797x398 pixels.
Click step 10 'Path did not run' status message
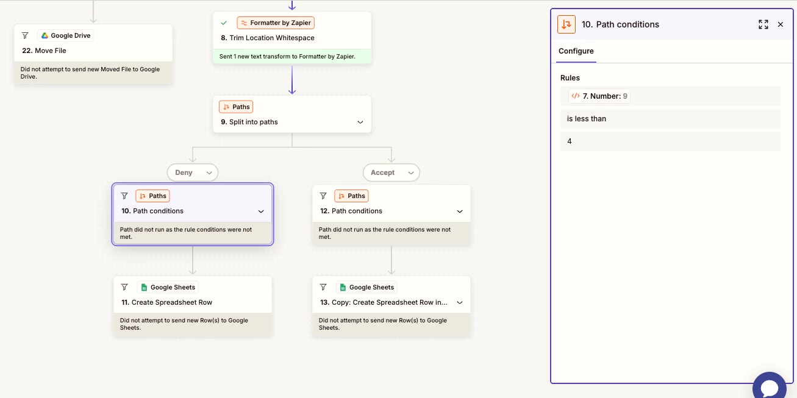click(x=186, y=233)
